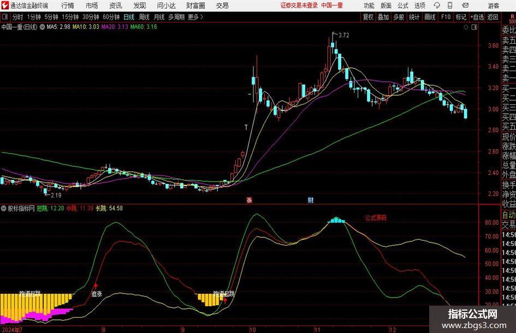This screenshot has width=516, height=333.
Task: Click the 2.19 low price label
Action: pyautogui.click(x=56, y=195)
